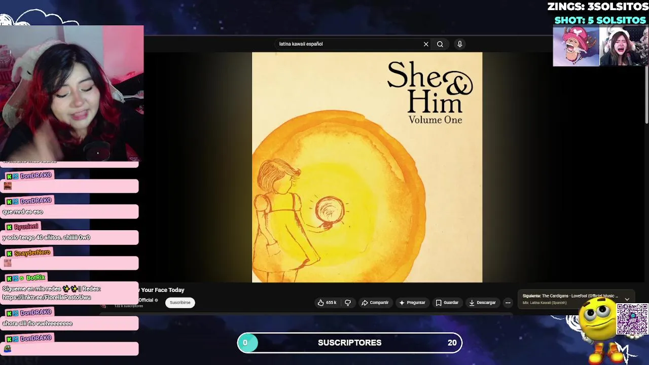Save the video with Guardar
The width and height of the screenshot is (649, 365).
click(x=447, y=303)
